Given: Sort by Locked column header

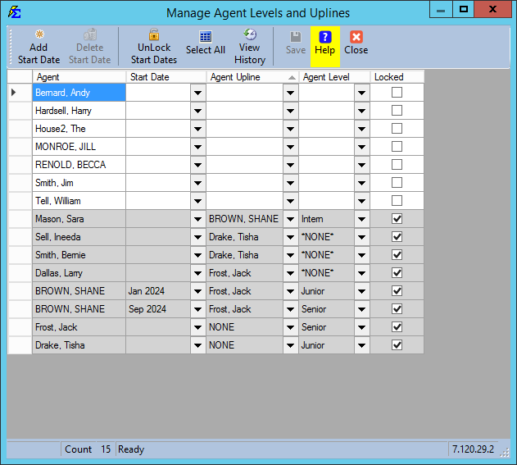Looking at the screenshot, I should [397, 77].
